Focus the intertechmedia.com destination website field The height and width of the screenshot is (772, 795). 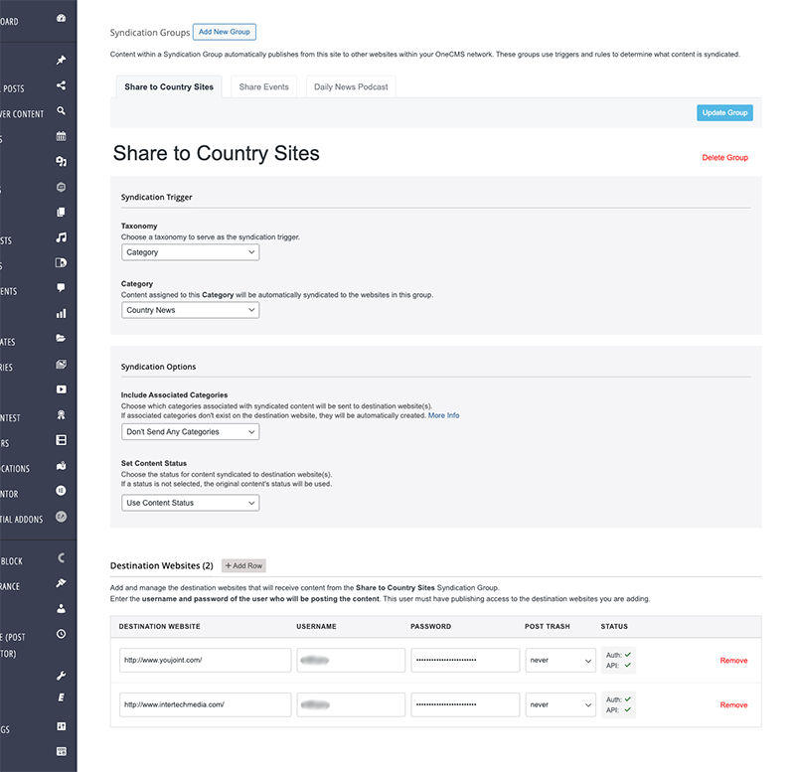pyautogui.click(x=206, y=704)
